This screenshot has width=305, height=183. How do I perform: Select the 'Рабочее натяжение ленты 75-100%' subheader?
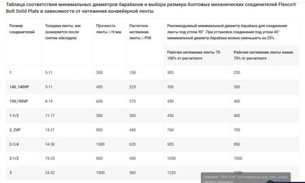click(194, 55)
